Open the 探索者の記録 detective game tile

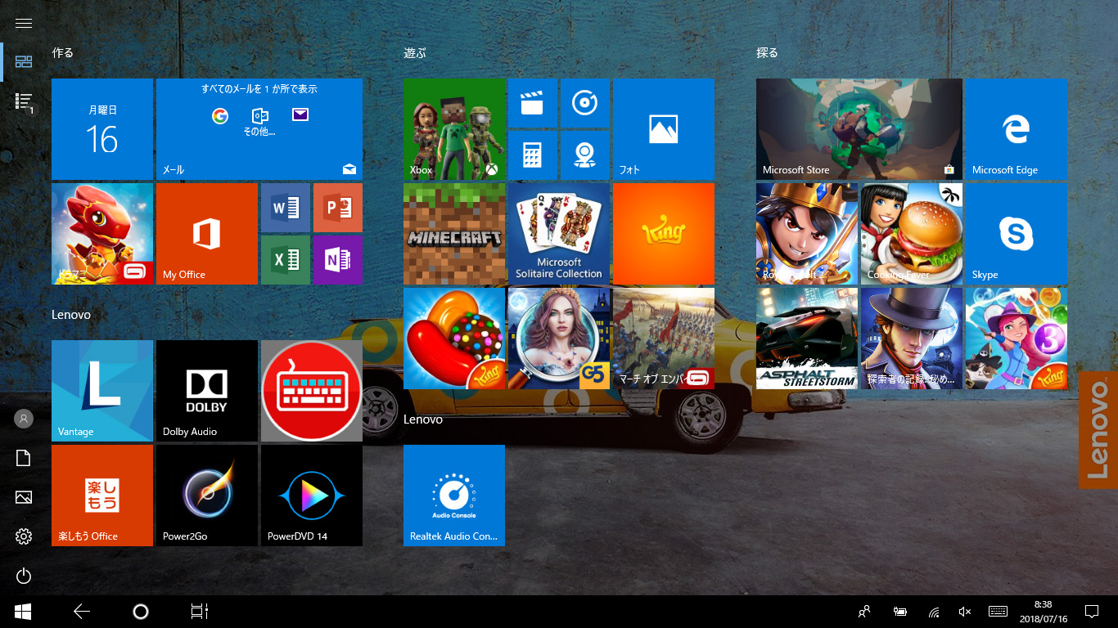912,339
